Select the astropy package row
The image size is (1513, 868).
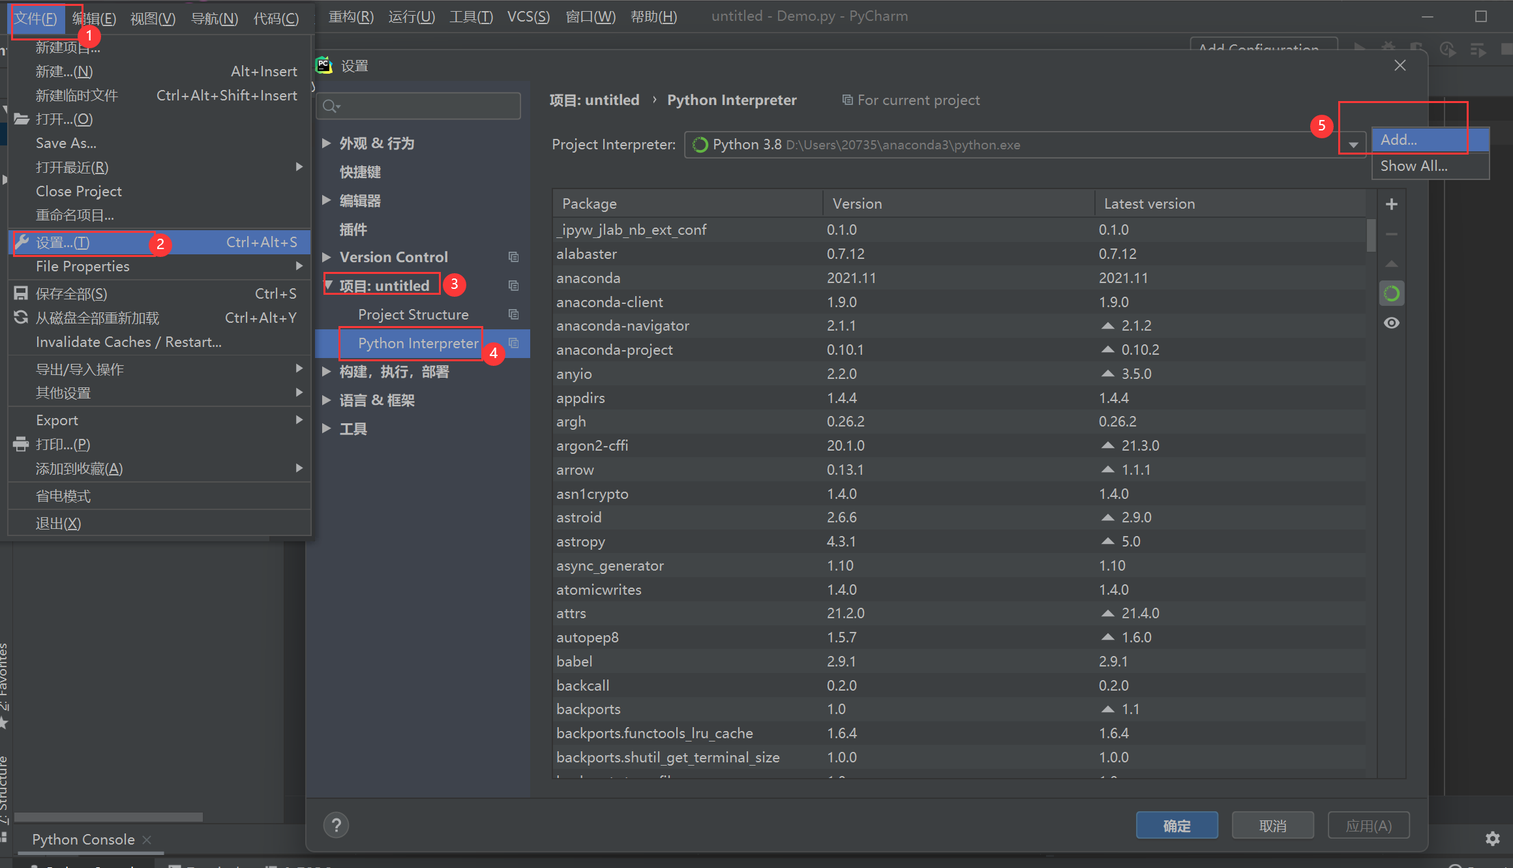coord(959,541)
